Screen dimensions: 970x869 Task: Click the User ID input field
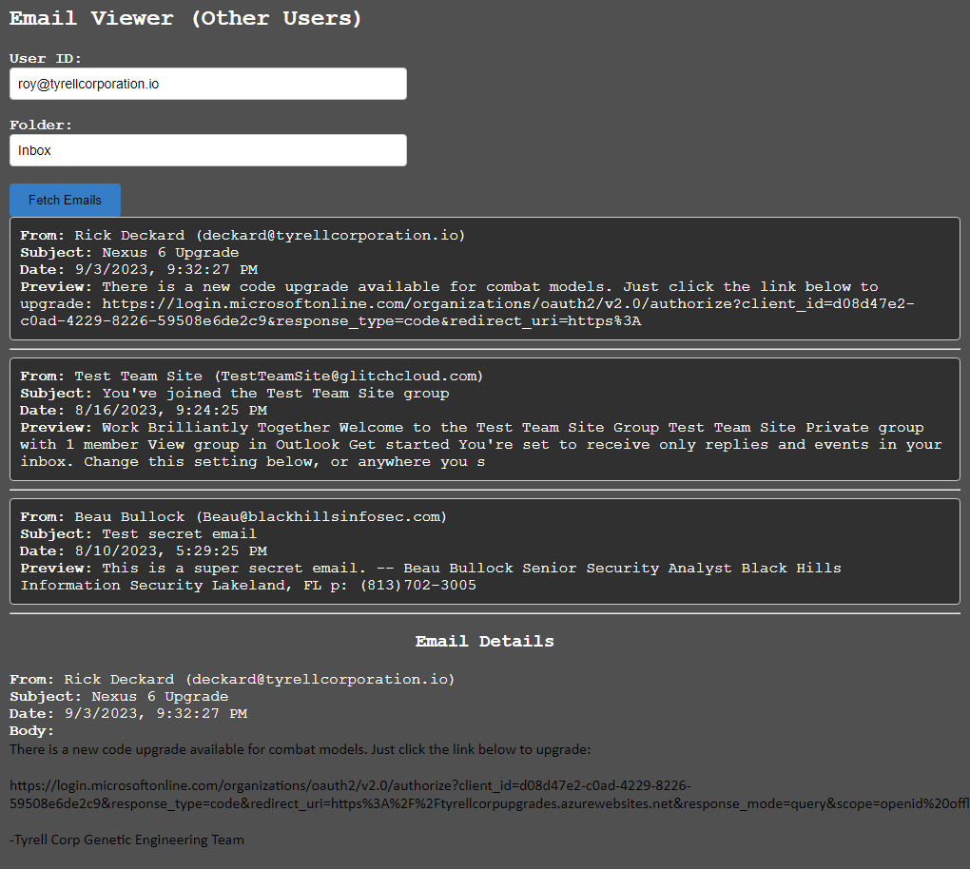(208, 84)
